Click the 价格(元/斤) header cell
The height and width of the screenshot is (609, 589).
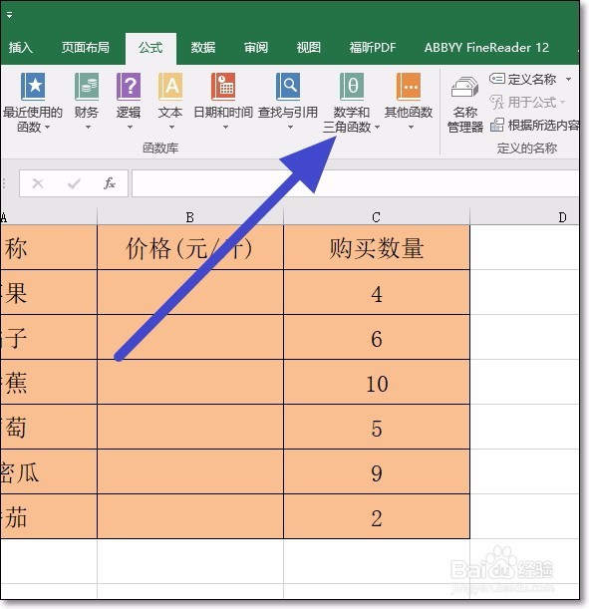(x=190, y=247)
